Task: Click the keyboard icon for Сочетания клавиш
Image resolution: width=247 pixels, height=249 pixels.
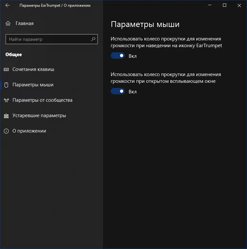Action: click(6, 69)
